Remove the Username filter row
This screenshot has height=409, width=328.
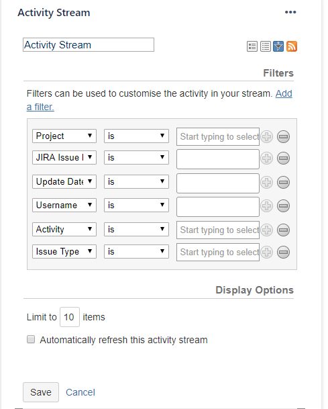(x=283, y=206)
